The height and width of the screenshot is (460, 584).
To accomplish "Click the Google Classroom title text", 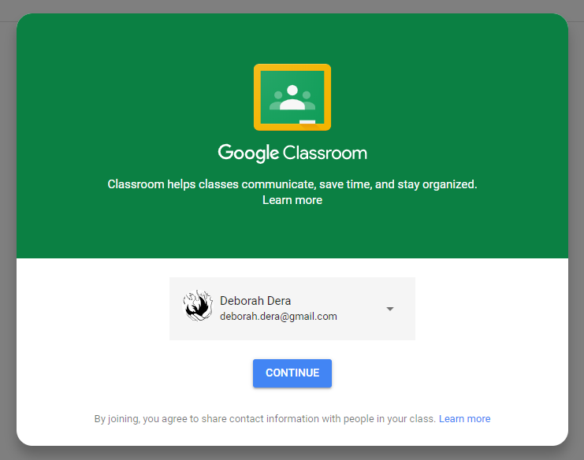I will pos(292,154).
